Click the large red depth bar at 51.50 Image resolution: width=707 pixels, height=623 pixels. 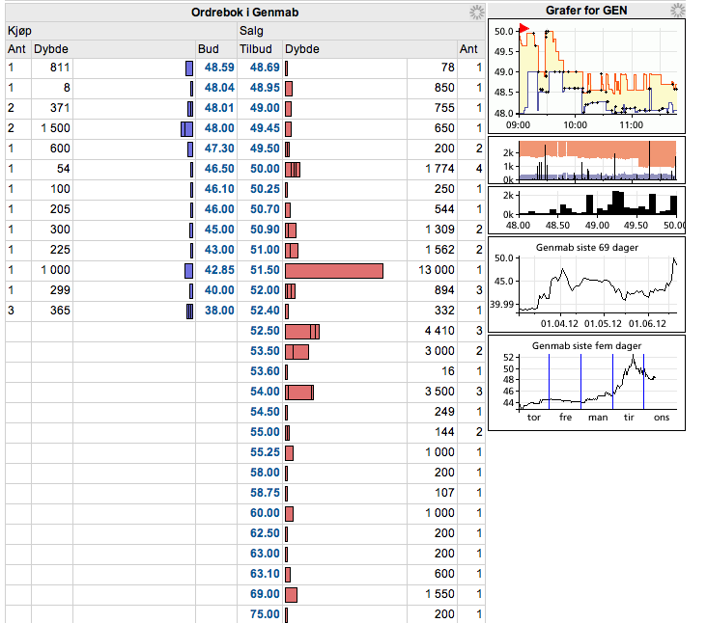tap(334, 271)
